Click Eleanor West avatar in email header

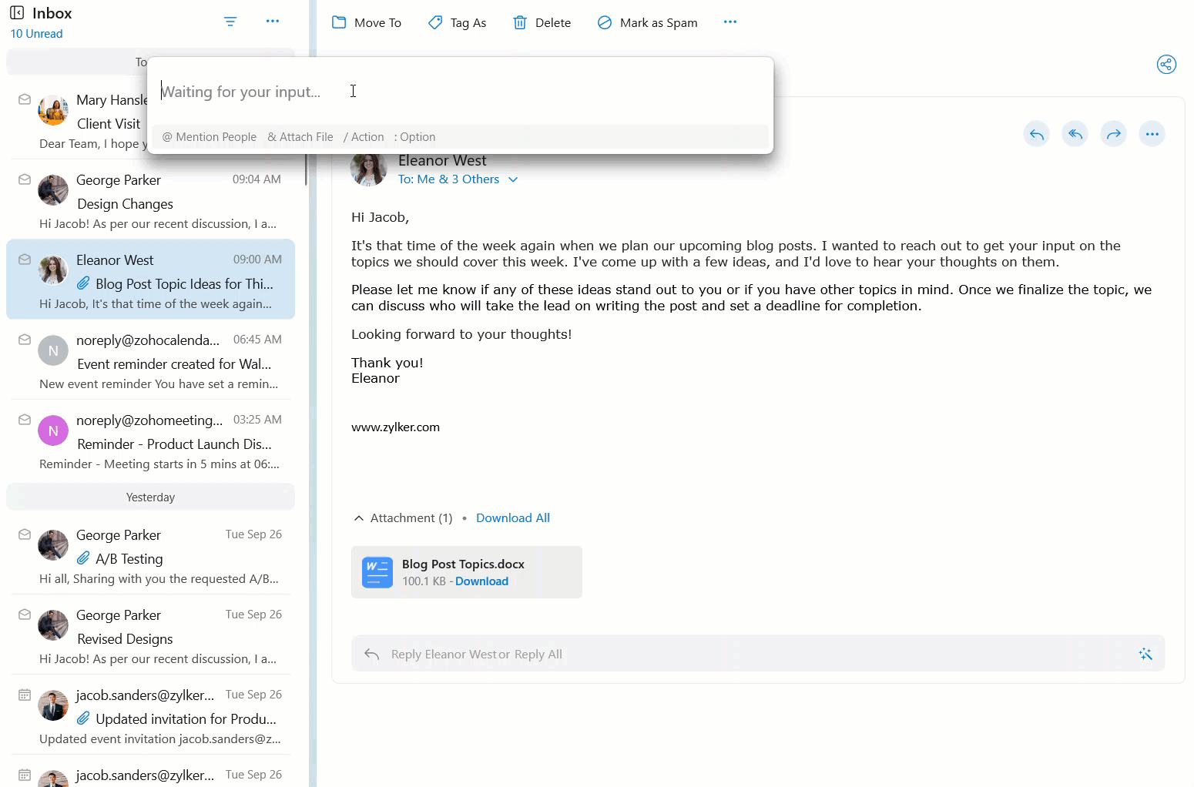[368, 169]
